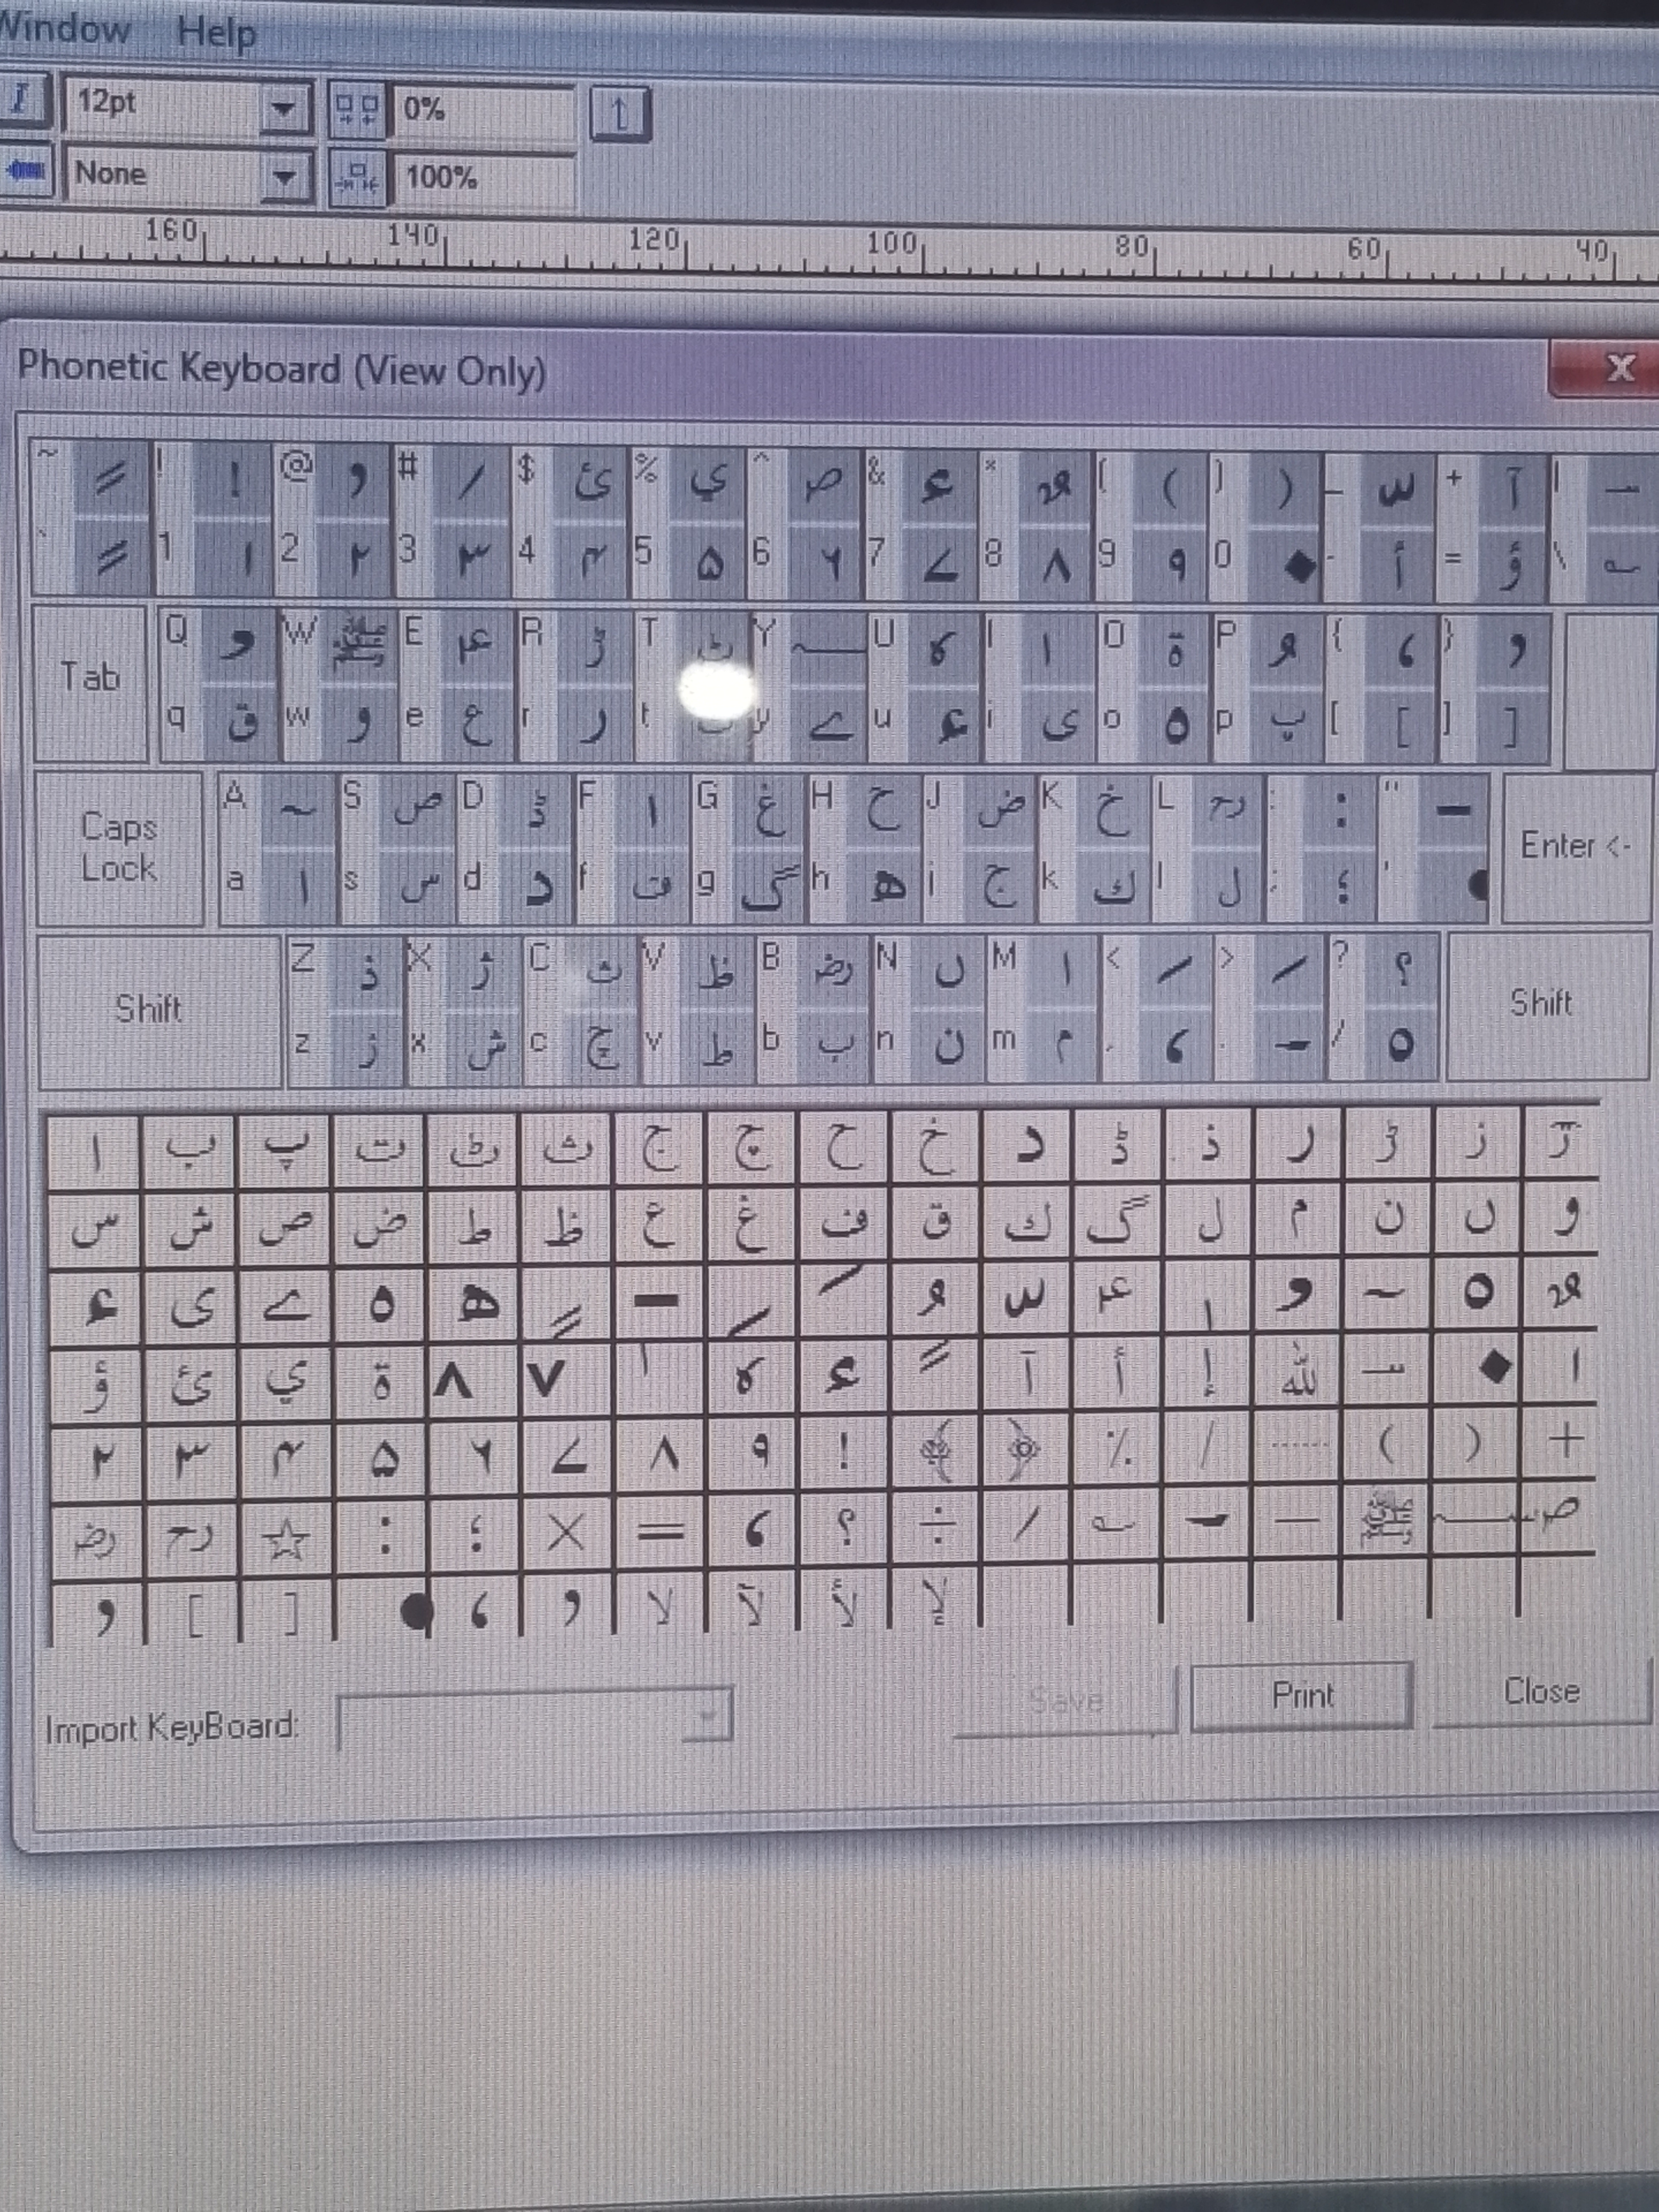Open the Help menu
The height and width of the screenshot is (2212, 1659).
point(216,33)
